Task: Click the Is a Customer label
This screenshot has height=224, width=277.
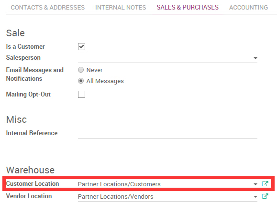Action: 25,46
